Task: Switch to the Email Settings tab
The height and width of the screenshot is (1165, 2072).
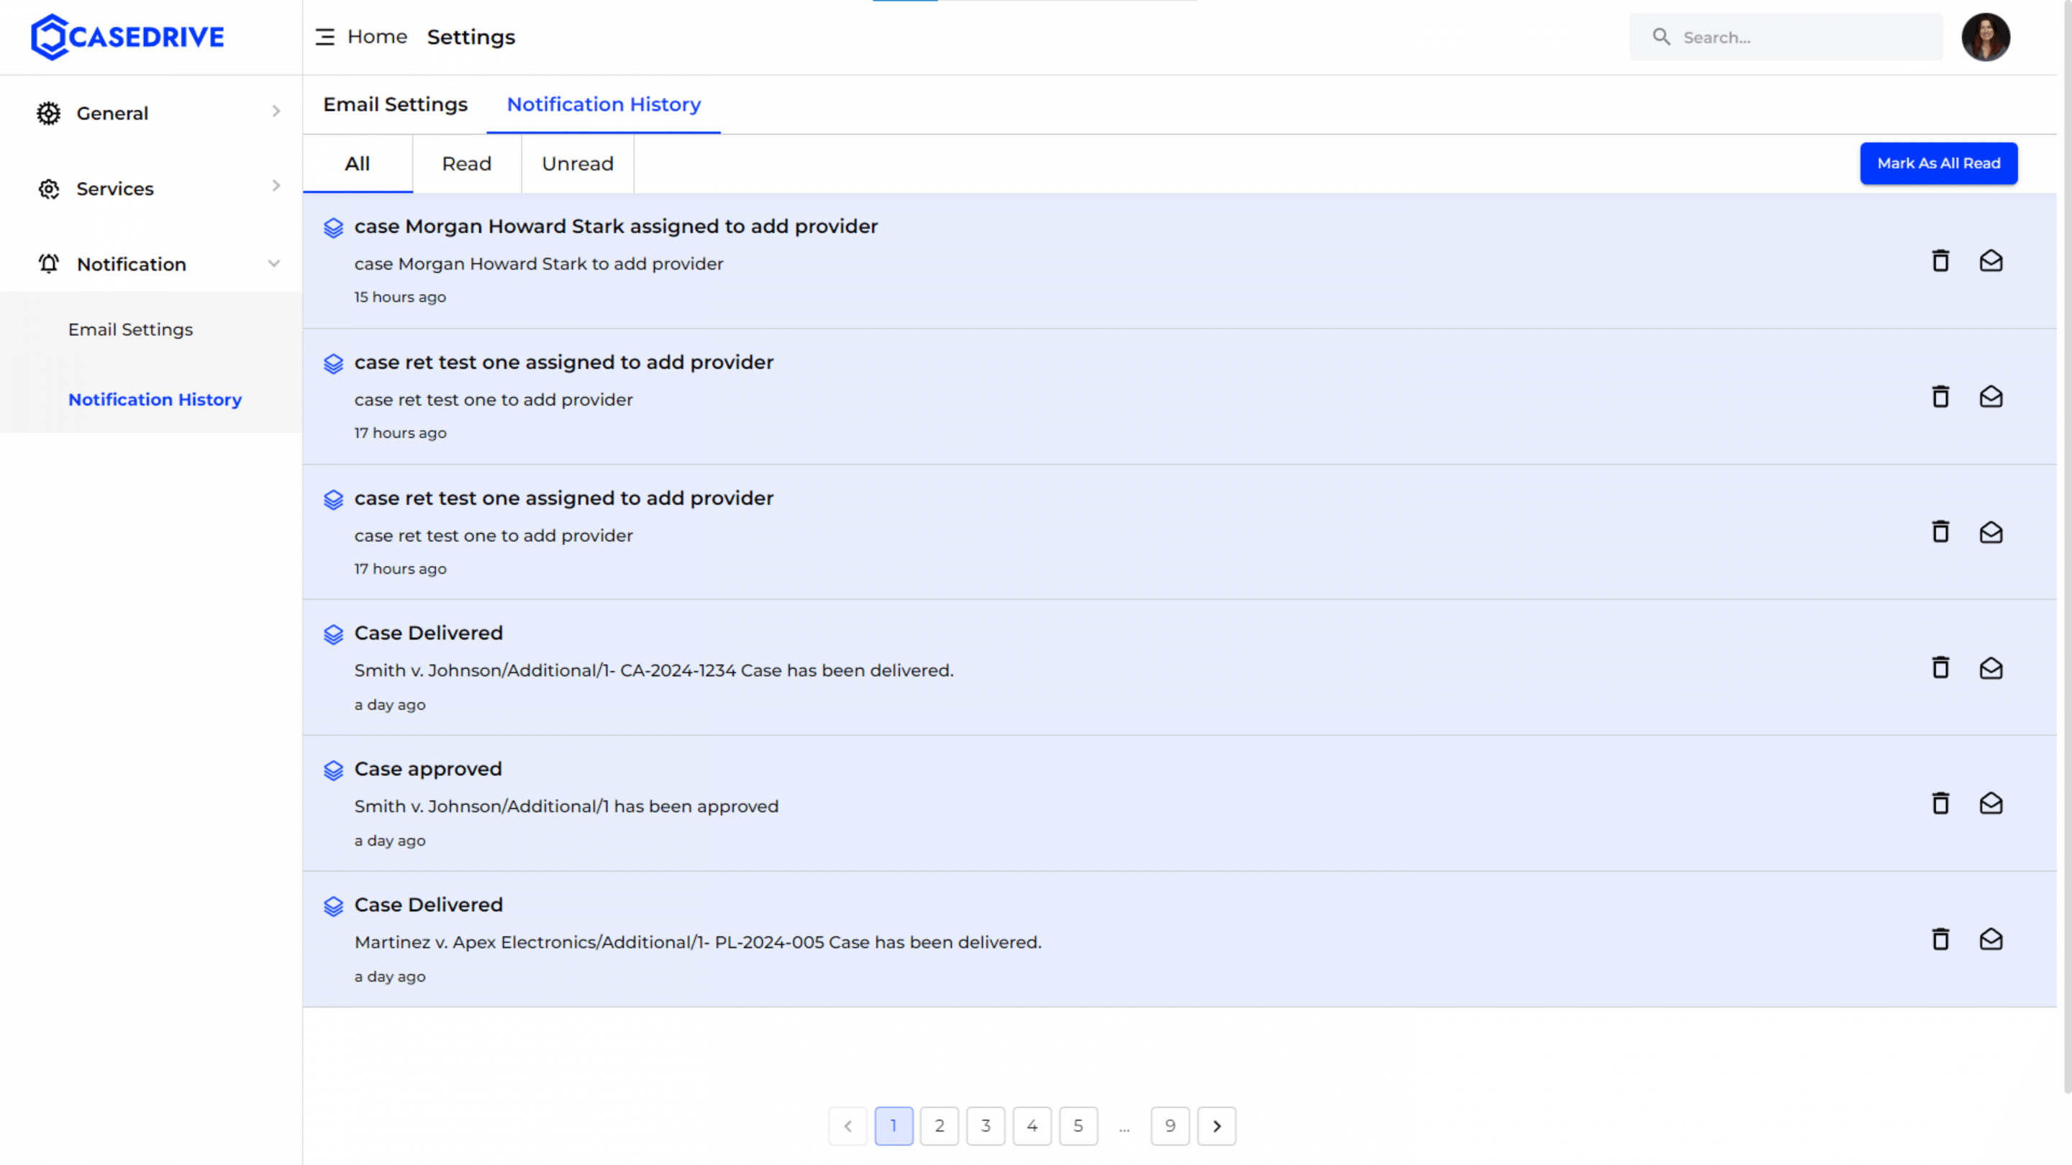Action: [x=395, y=104]
